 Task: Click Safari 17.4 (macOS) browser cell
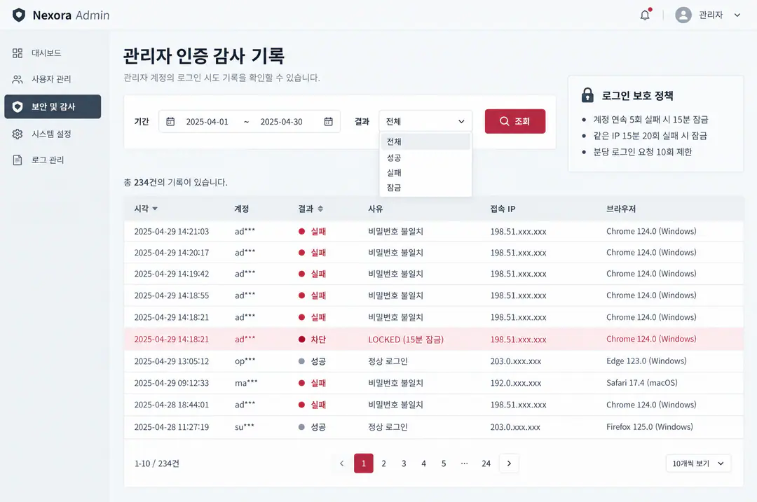click(641, 383)
